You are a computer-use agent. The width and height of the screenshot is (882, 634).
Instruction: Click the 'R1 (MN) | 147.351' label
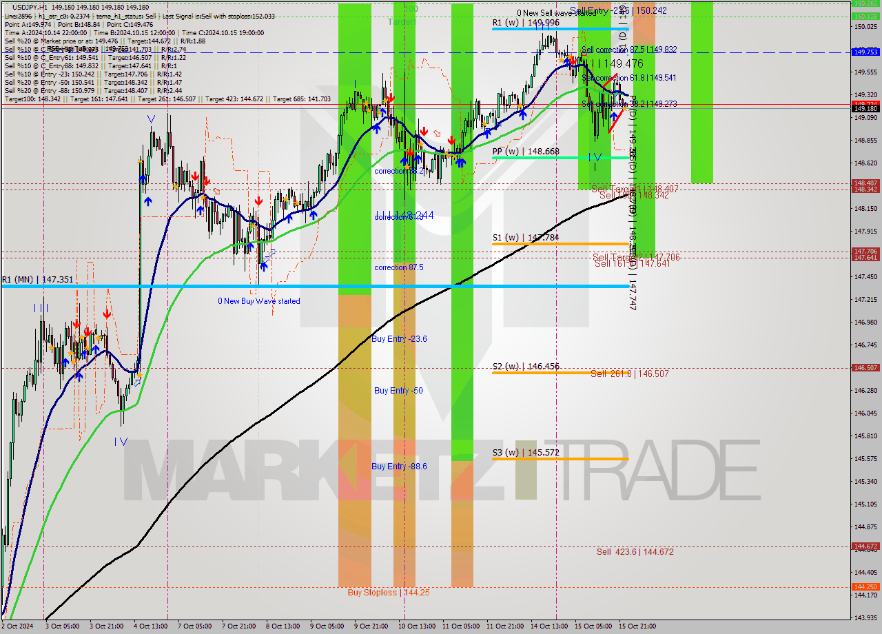click(x=37, y=280)
